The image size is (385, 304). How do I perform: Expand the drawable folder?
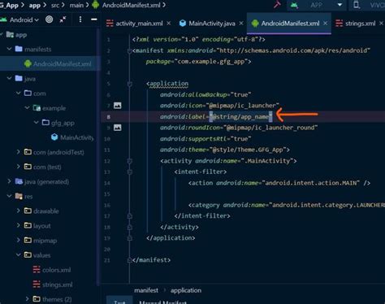point(18,211)
